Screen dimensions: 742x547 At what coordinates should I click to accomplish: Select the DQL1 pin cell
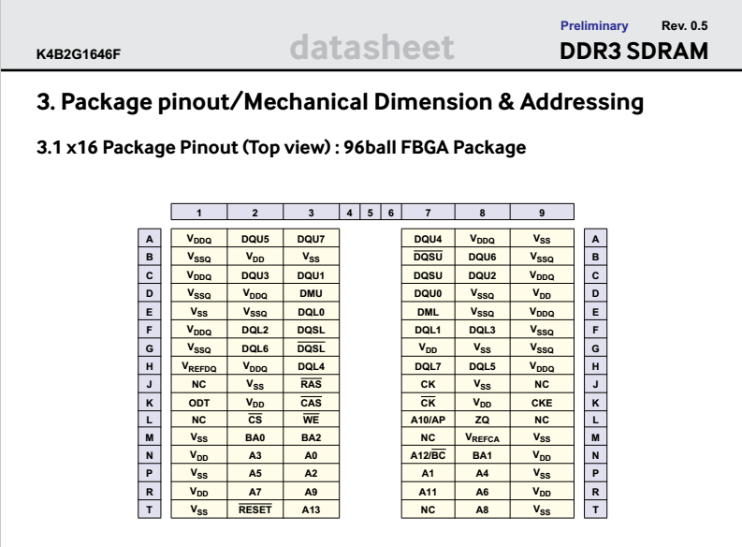tap(428, 329)
